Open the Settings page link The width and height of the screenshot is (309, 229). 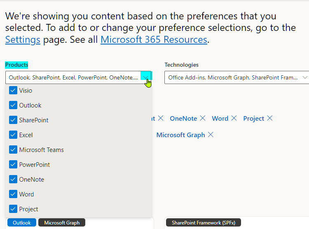(x=23, y=40)
